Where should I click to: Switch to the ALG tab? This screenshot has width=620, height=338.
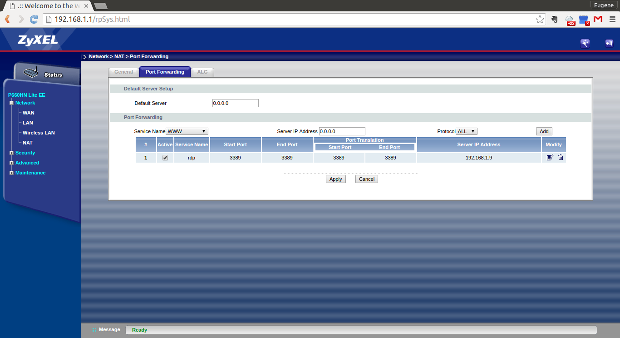point(202,72)
